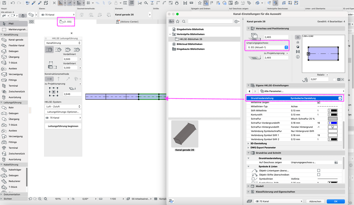Select HKLSE-Bibliothek 26 folder
354x205 pixels.
[191, 39]
